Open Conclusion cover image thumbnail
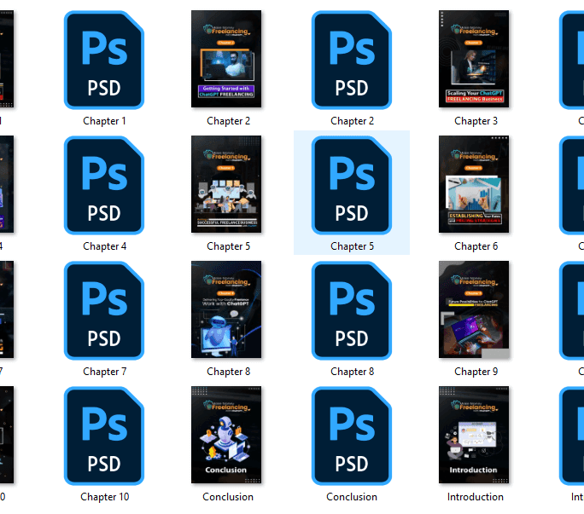 [226, 435]
